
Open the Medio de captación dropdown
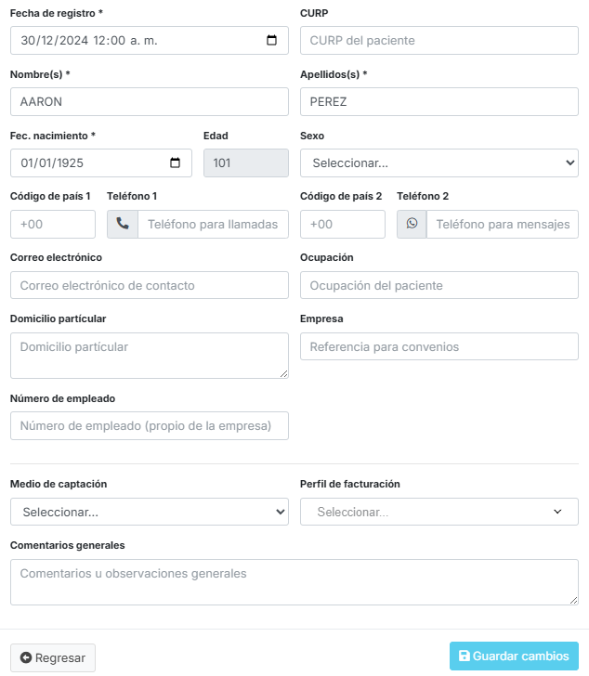149,513
